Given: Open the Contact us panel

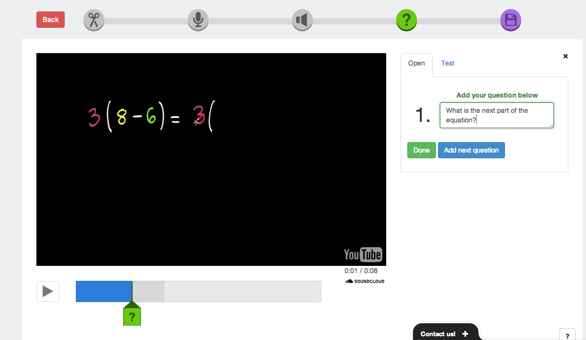Looking at the screenshot, I should coord(438,333).
